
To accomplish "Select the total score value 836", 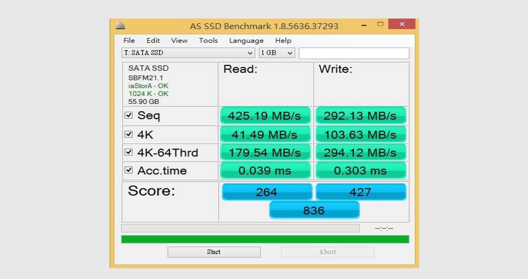I will [x=314, y=210].
